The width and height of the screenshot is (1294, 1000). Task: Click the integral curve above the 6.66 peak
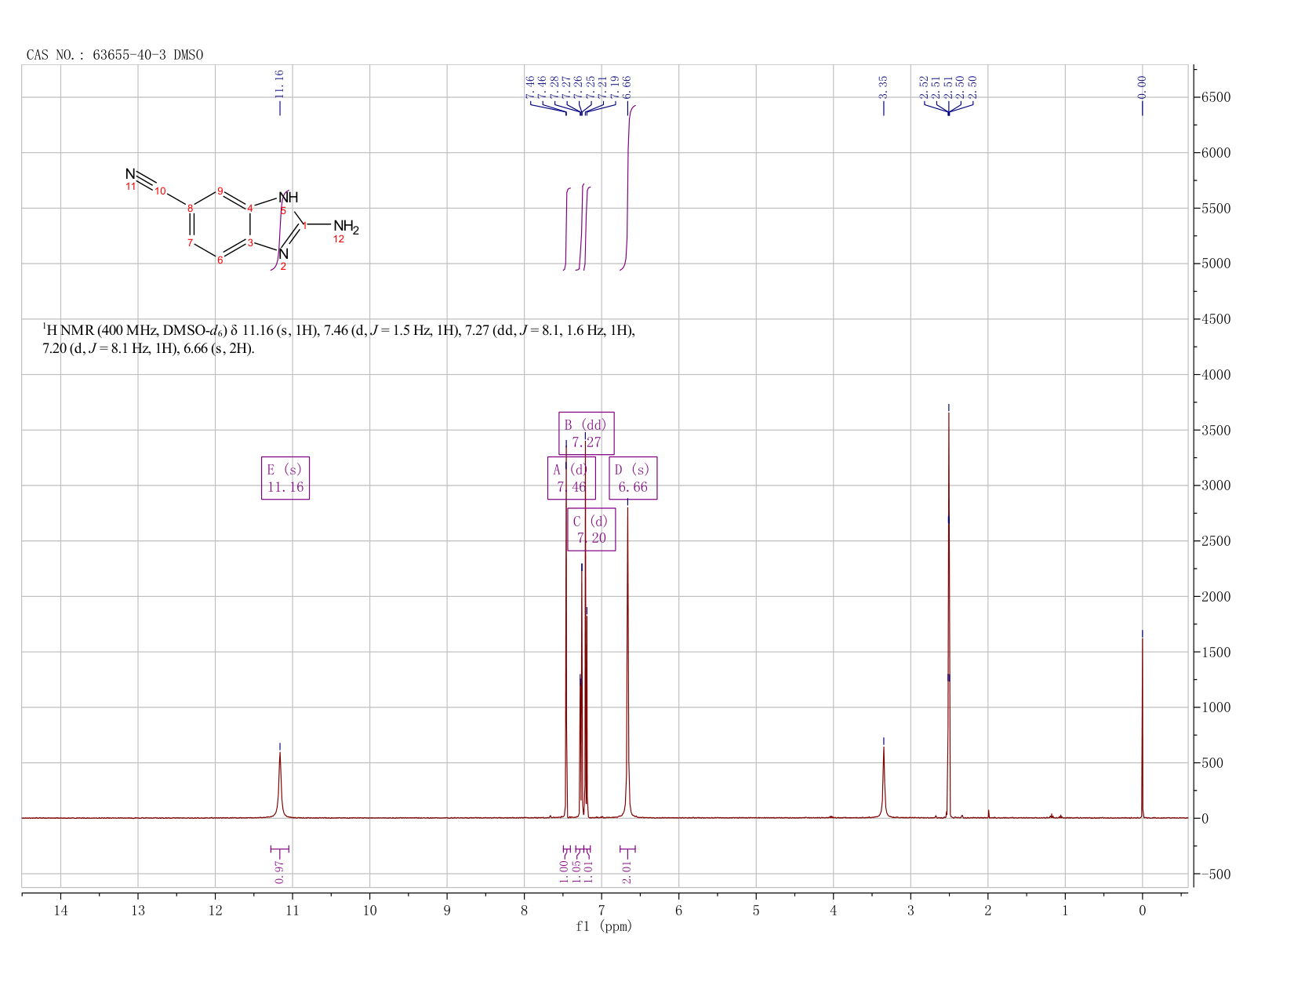[x=627, y=187]
